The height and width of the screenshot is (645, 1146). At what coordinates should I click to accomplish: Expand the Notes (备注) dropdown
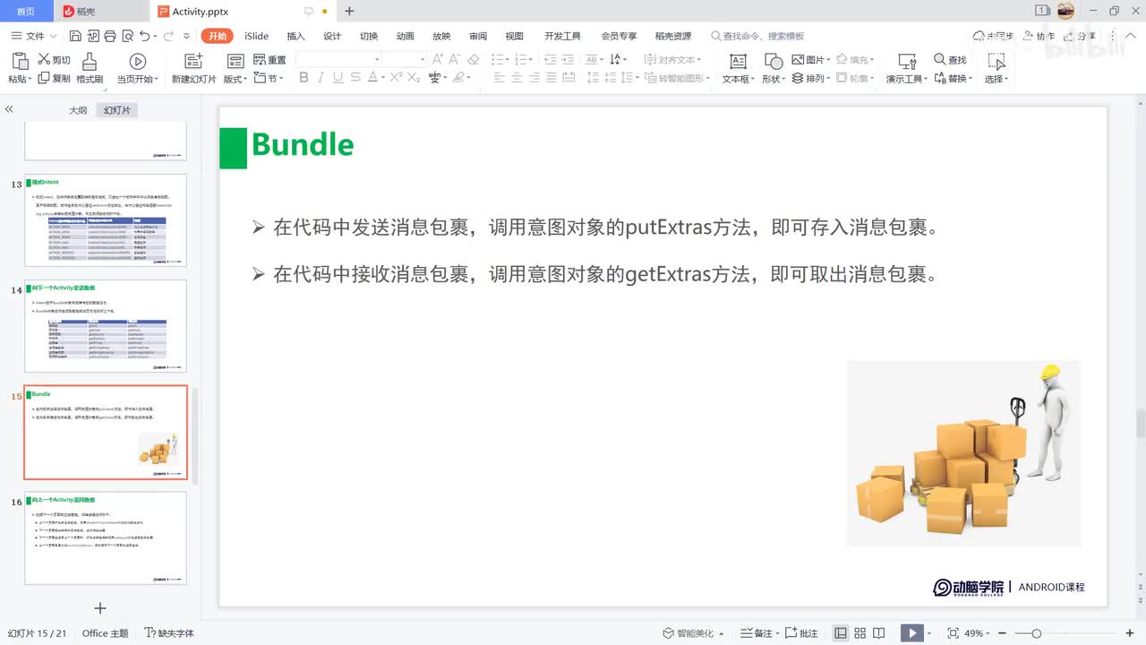tap(777, 633)
